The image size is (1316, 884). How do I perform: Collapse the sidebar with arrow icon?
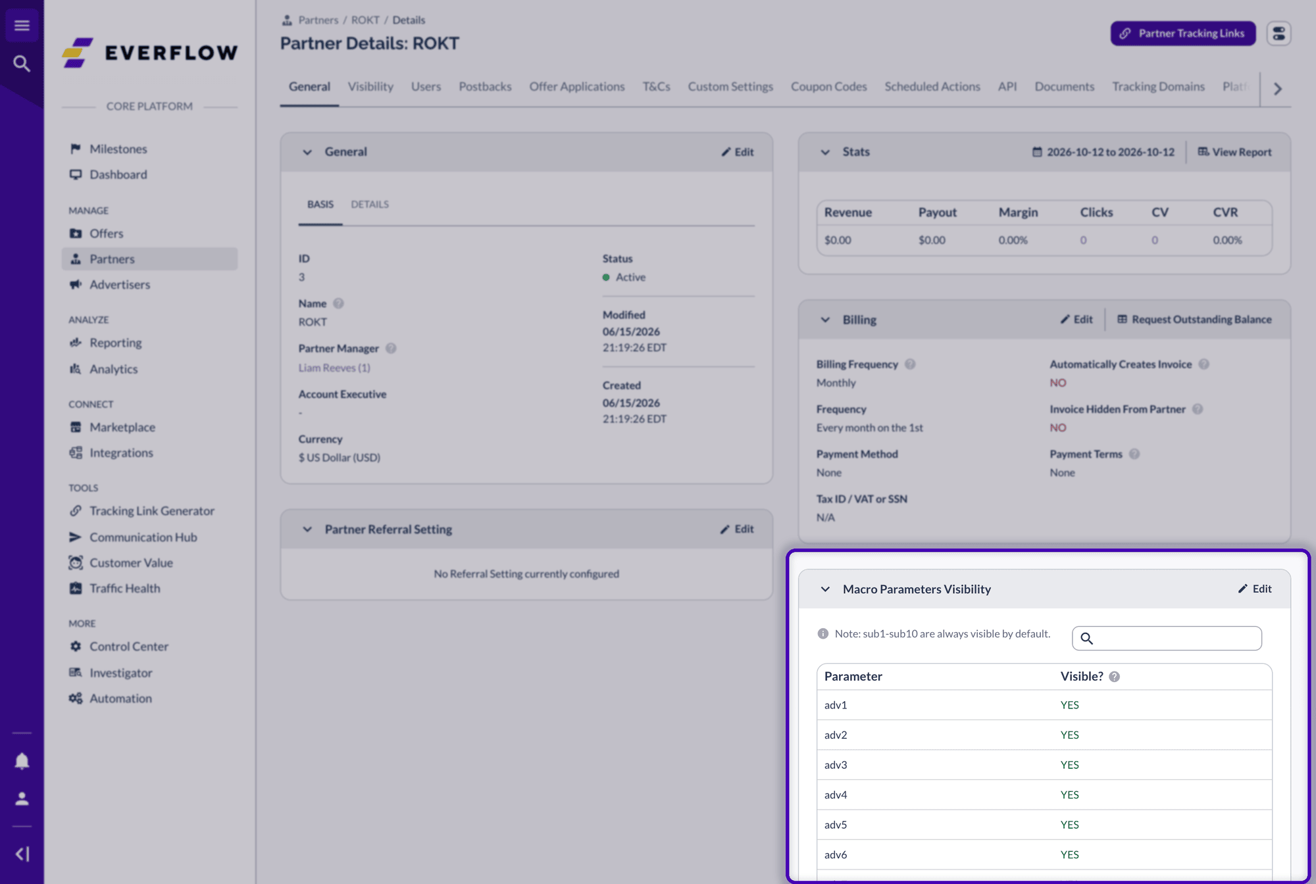pos(22,854)
